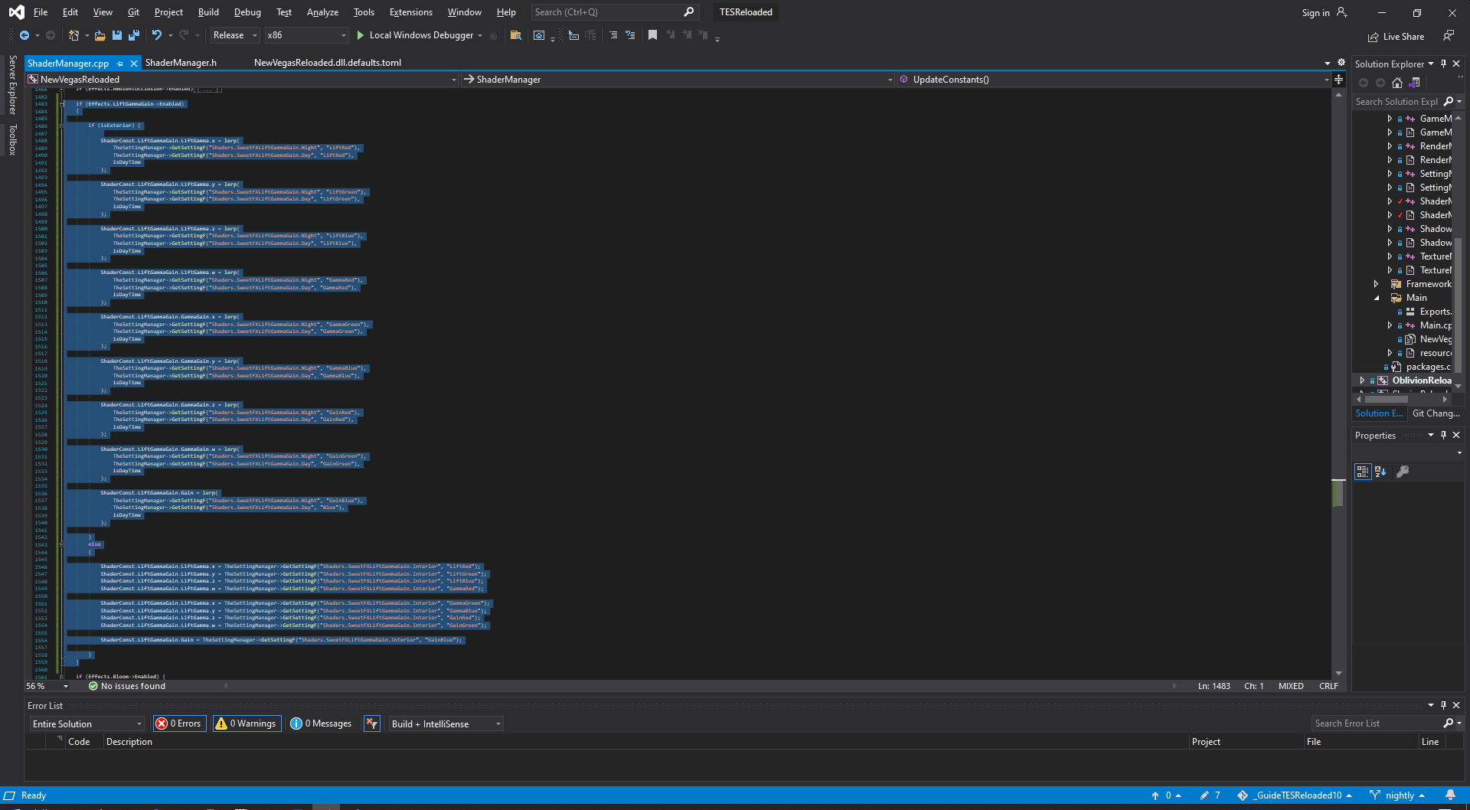Open the Build menu
The width and height of the screenshot is (1470, 810).
point(208,12)
